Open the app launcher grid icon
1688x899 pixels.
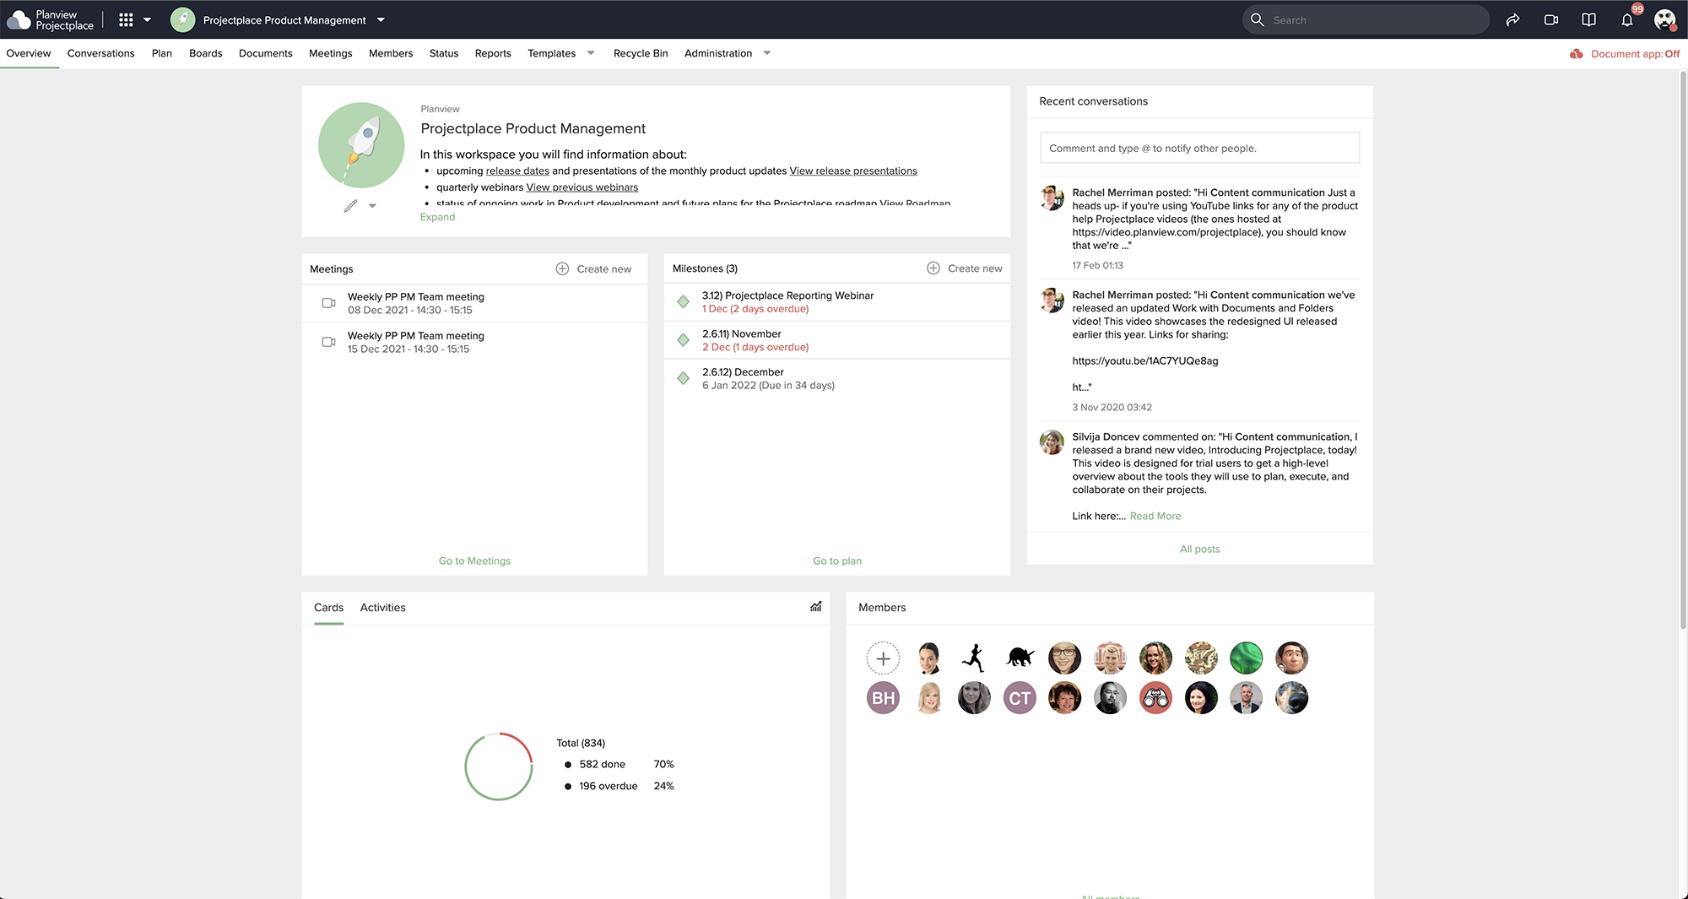[126, 19]
